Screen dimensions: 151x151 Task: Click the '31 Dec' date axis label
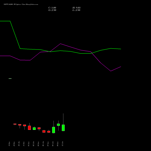(24, 144)
